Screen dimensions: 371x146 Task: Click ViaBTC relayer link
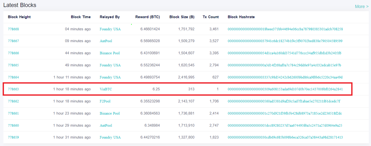(106, 89)
